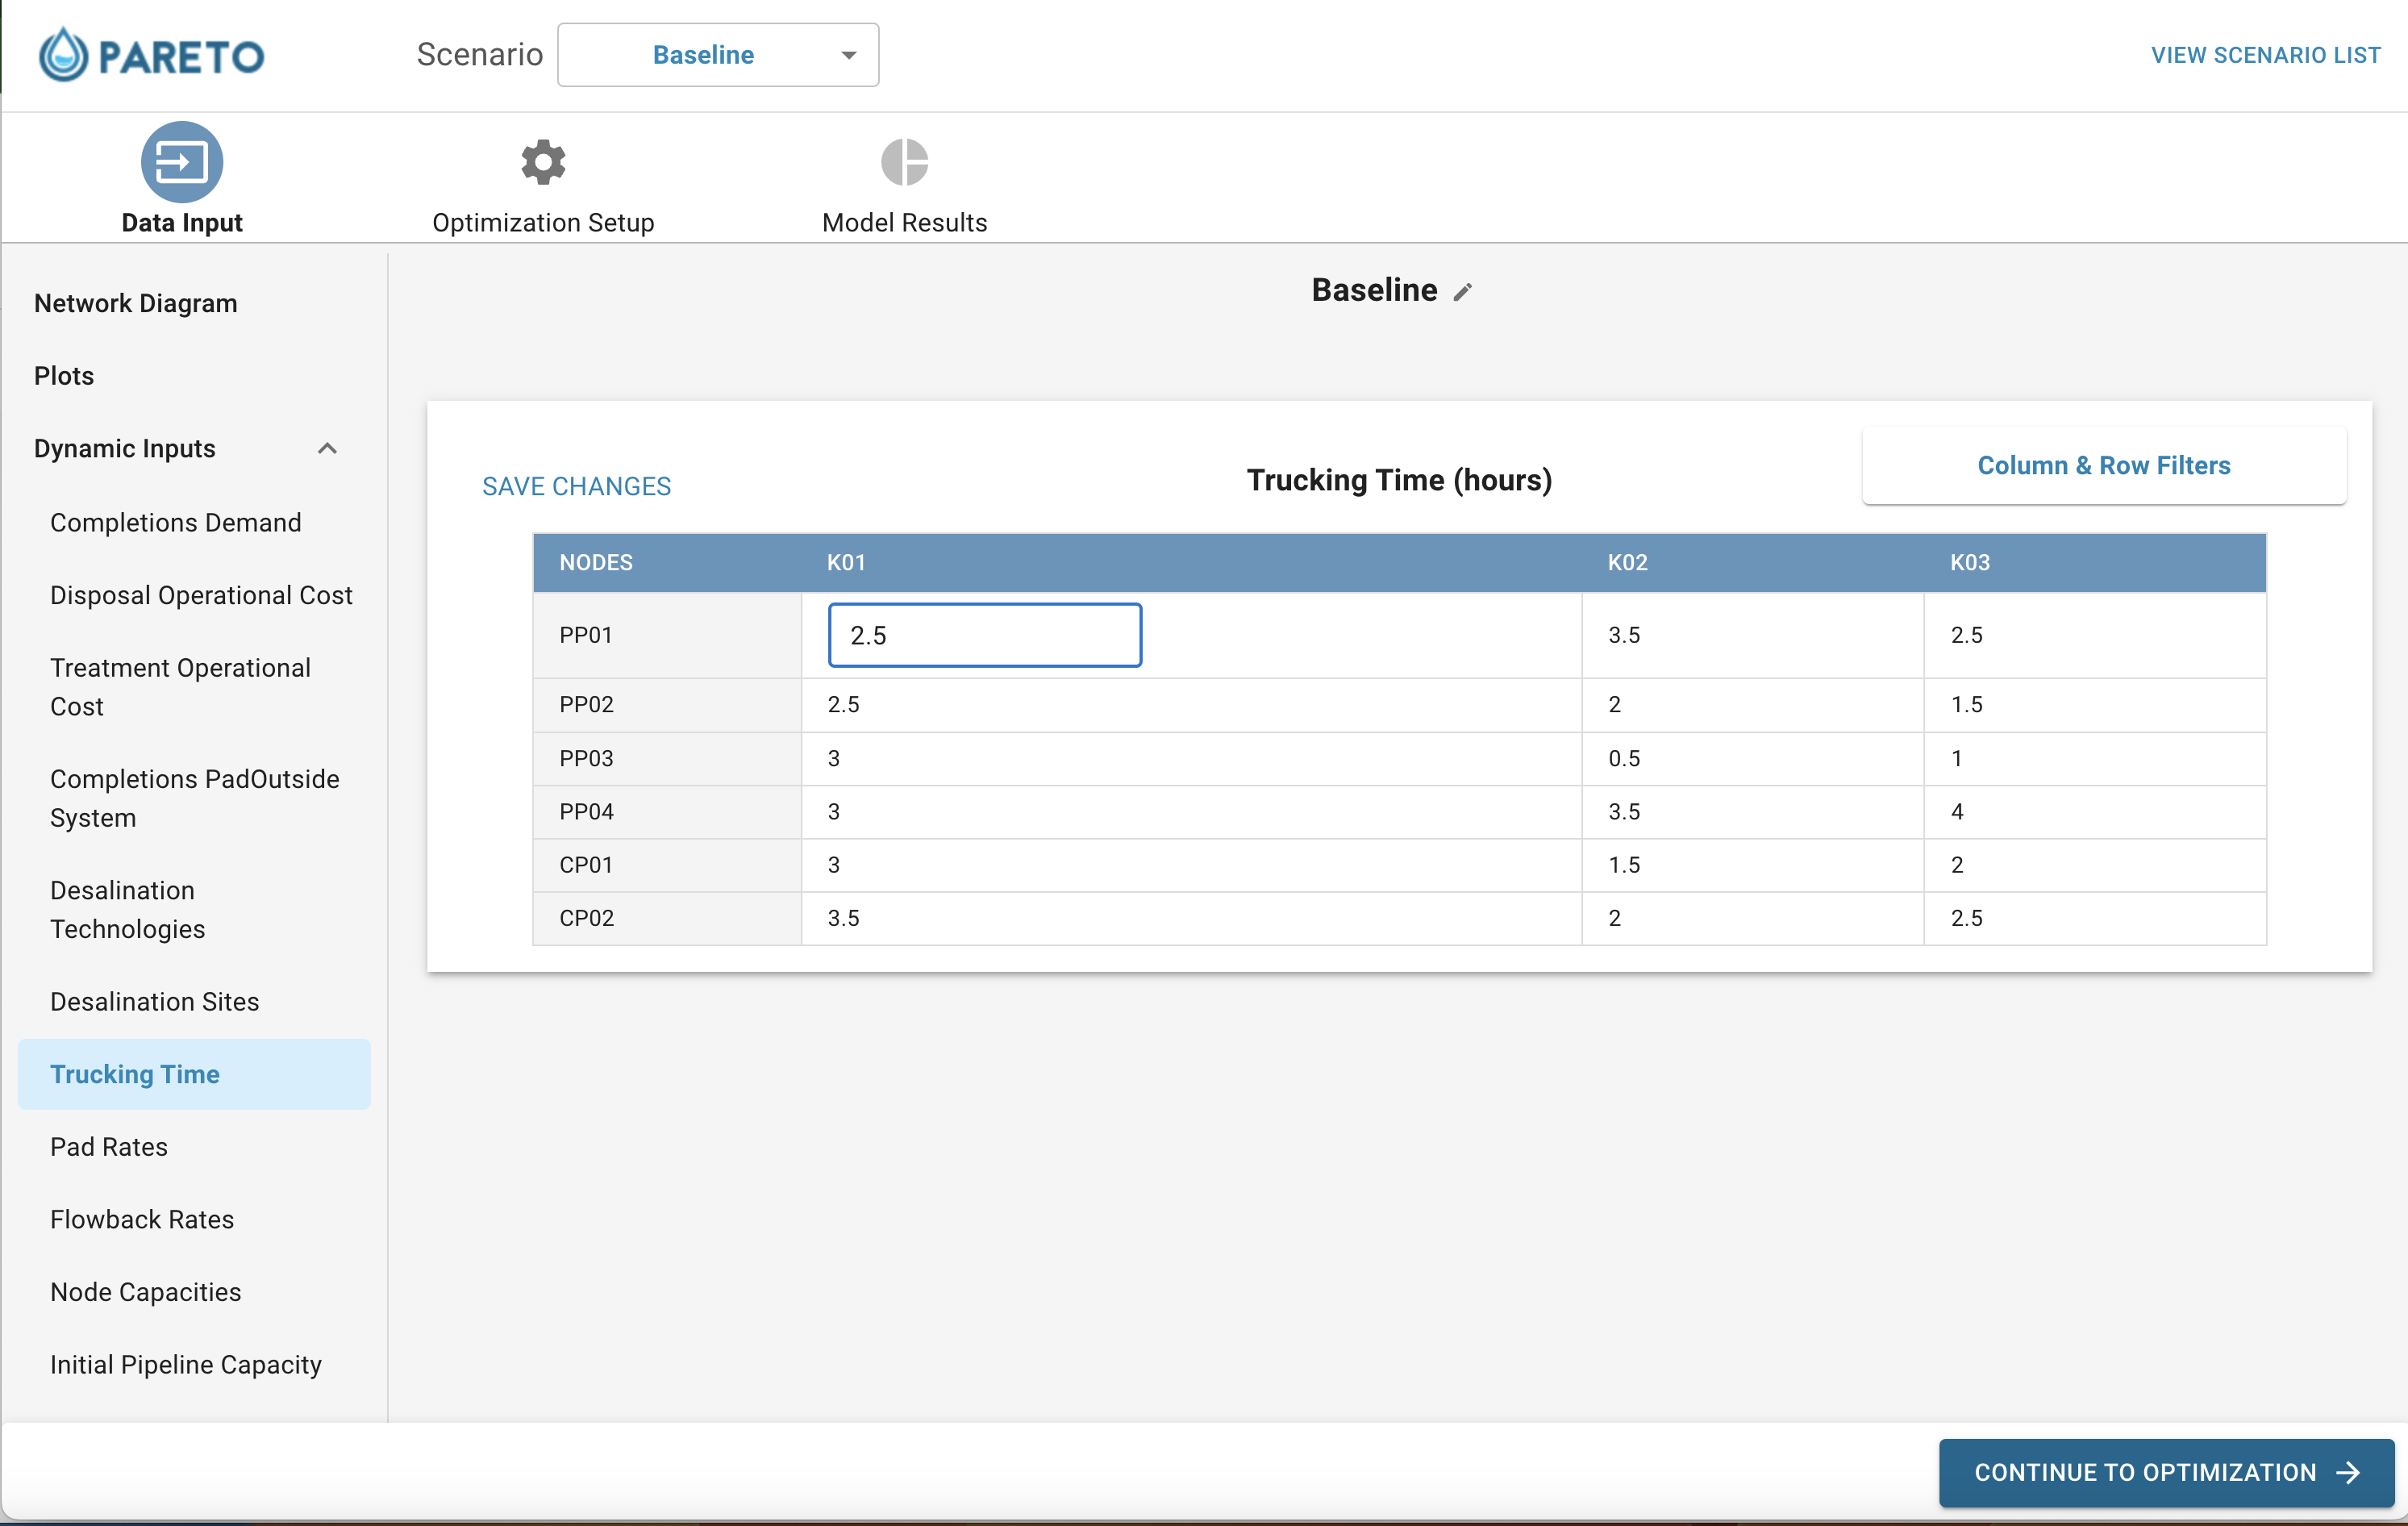Click the K02 column header
Image resolution: width=2408 pixels, height=1526 pixels.
coord(1627,562)
